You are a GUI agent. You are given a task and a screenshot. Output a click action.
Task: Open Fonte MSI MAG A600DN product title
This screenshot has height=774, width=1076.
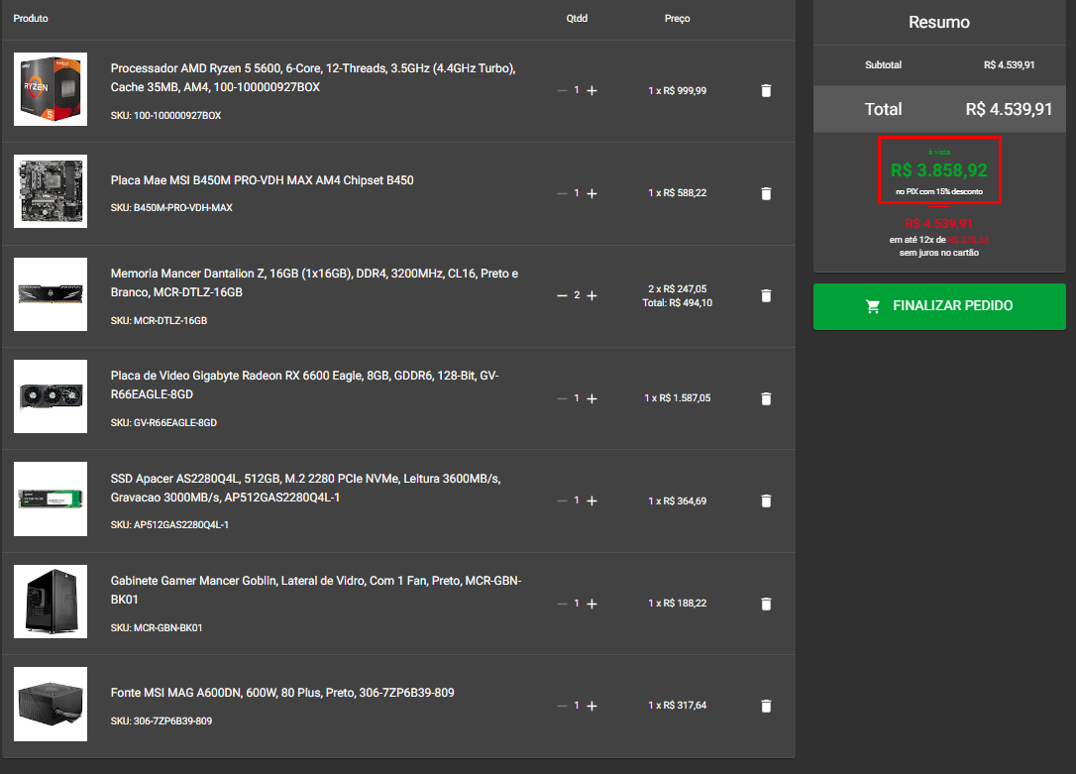click(282, 693)
